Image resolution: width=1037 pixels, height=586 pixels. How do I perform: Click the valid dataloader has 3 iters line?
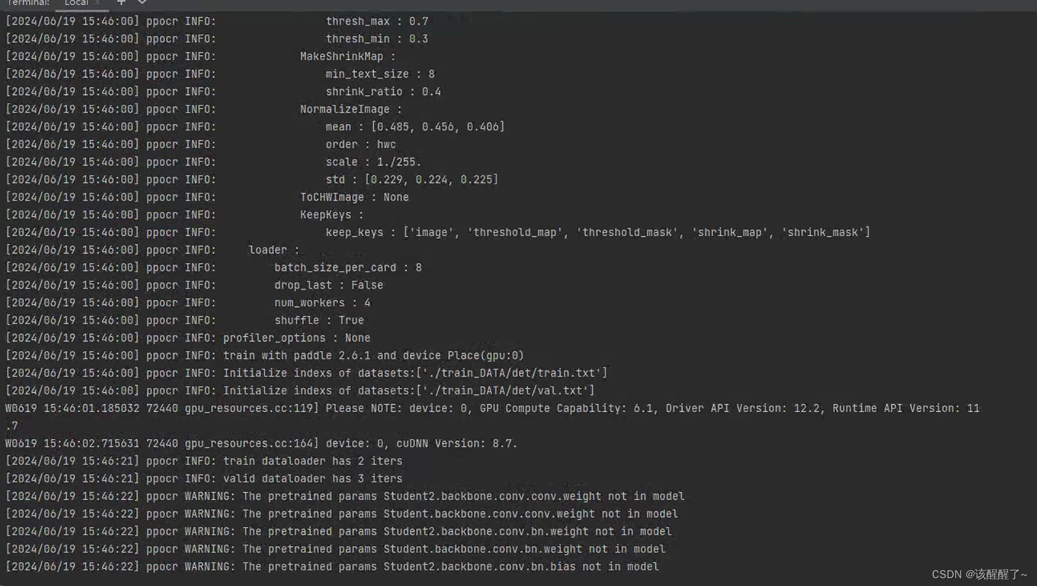pyautogui.click(x=314, y=478)
